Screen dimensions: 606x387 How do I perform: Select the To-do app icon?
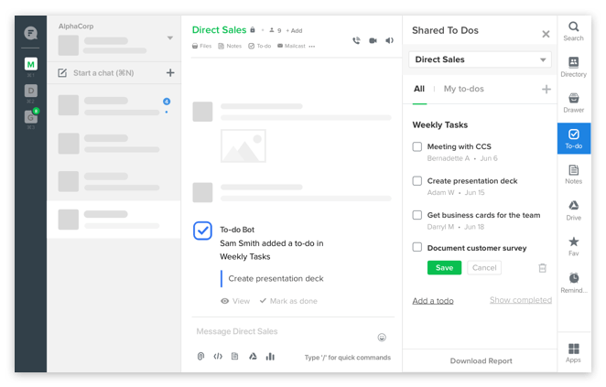click(x=574, y=139)
